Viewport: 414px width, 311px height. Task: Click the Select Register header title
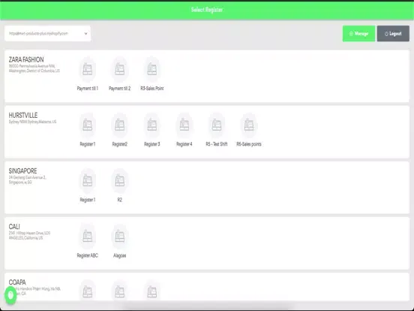point(207,10)
